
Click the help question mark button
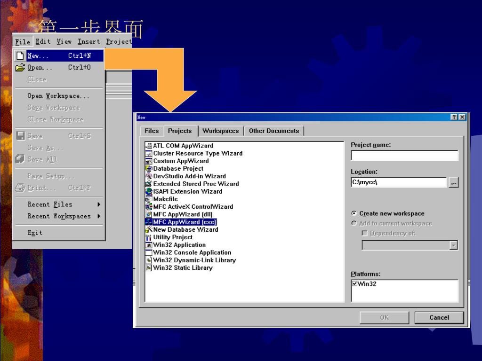coord(454,117)
